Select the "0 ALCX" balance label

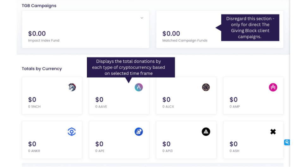[168, 107]
